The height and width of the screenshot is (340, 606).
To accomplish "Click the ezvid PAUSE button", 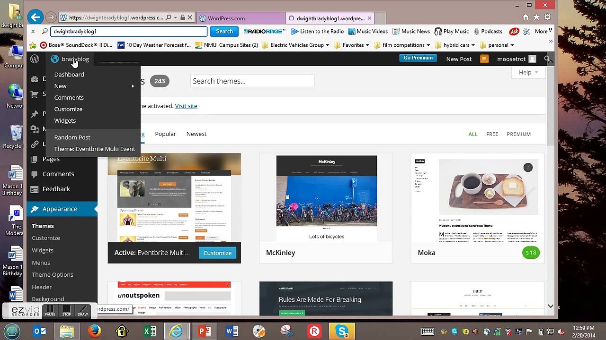I will coord(50,311).
